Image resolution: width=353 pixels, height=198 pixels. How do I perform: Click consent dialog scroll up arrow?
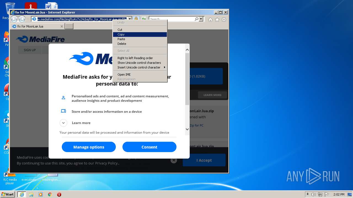click(187, 50)
